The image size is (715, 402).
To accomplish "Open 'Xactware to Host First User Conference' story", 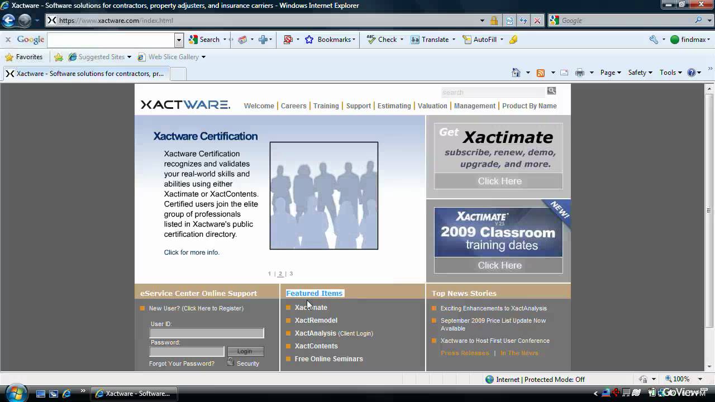I will (495, 341).
